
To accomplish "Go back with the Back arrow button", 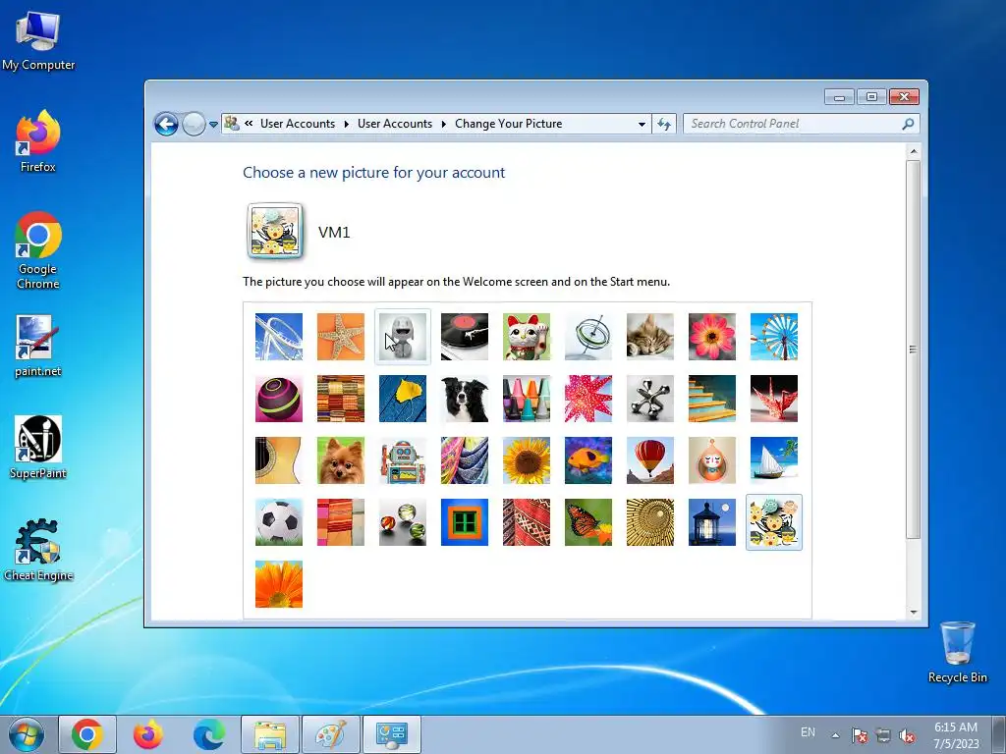I will click(x=166, y=124).
